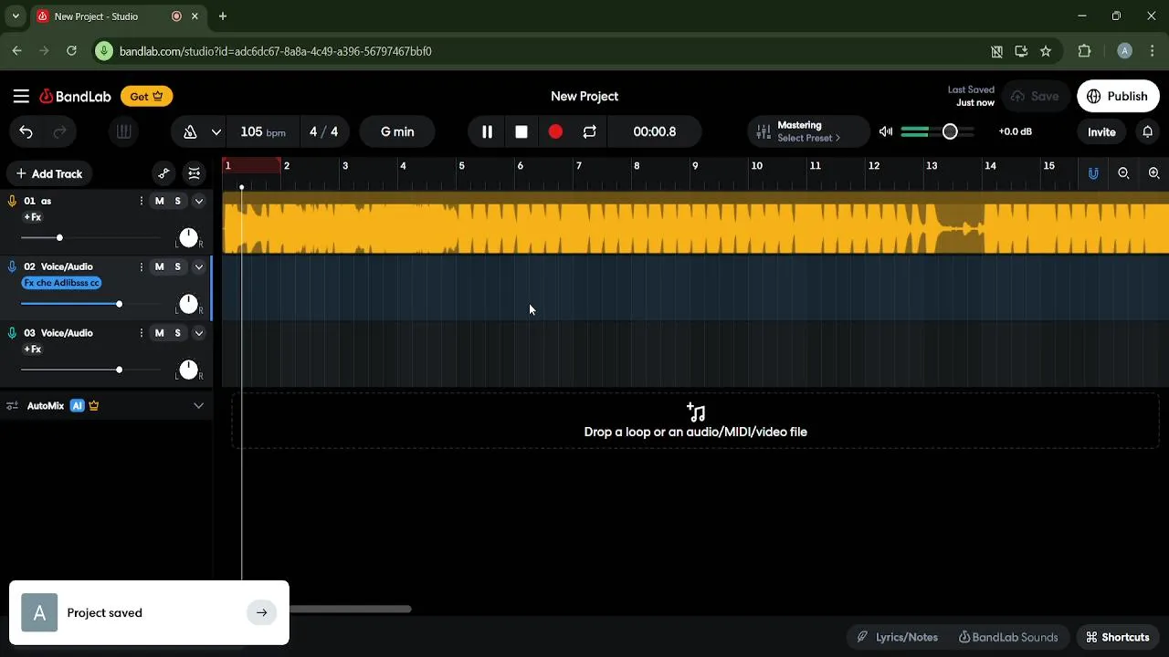
Task: Solo track 01 as
Action: pos(178,201)
